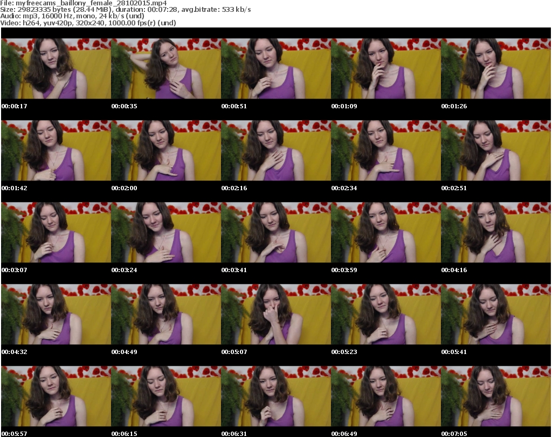
Task: Click the timestamp label 00:00:17
Action: click(15, 106)
